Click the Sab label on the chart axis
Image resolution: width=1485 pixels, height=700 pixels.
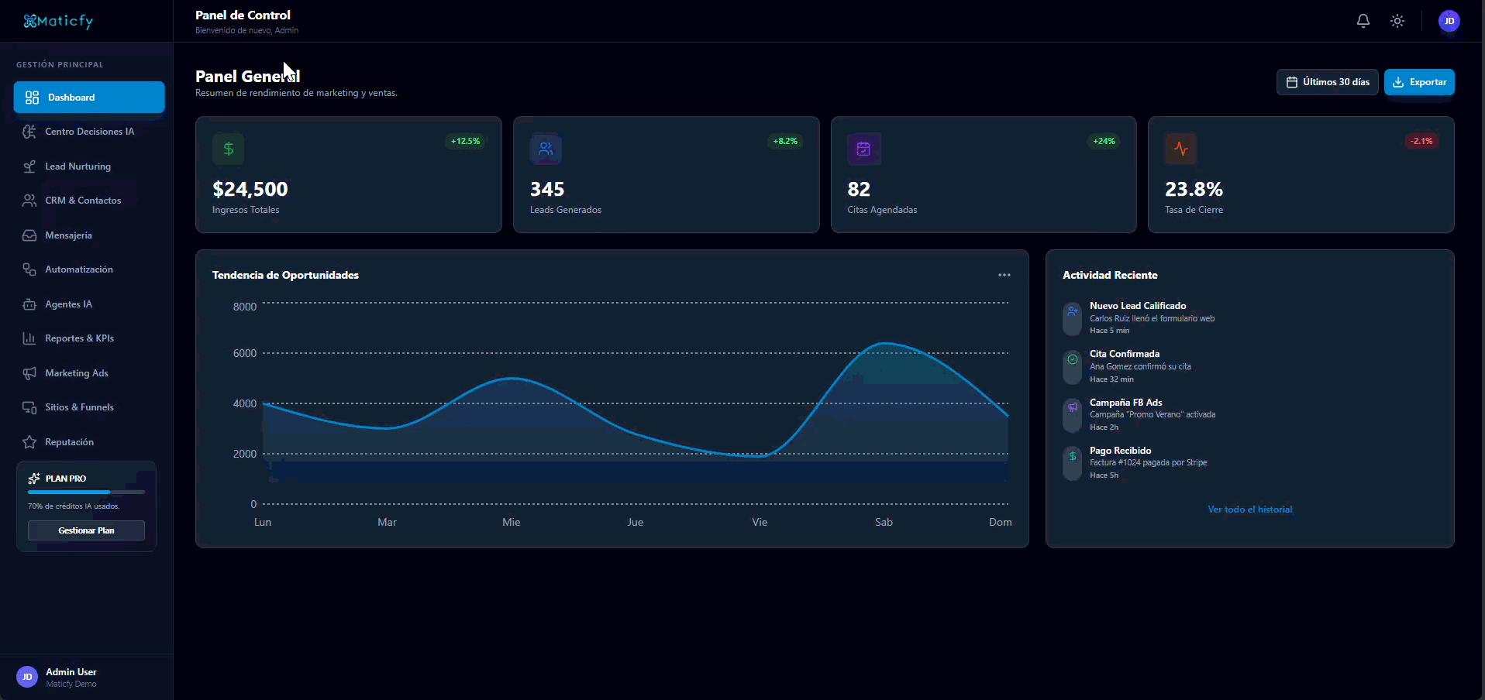tap(884, 522)
